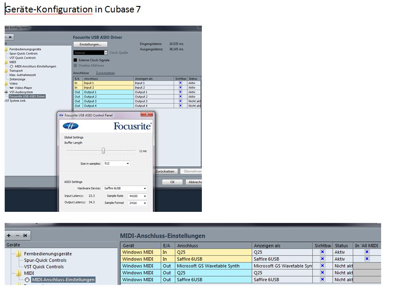Close the Focusrite USB ASIO Control Panel
Image resolution: width=405 pixels, height=290 pixels.
[147, 114]
